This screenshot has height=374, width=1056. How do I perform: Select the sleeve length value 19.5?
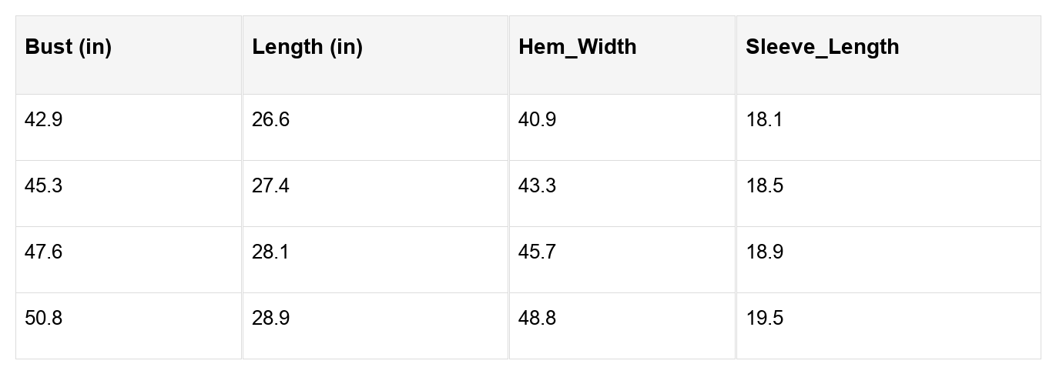764,319
